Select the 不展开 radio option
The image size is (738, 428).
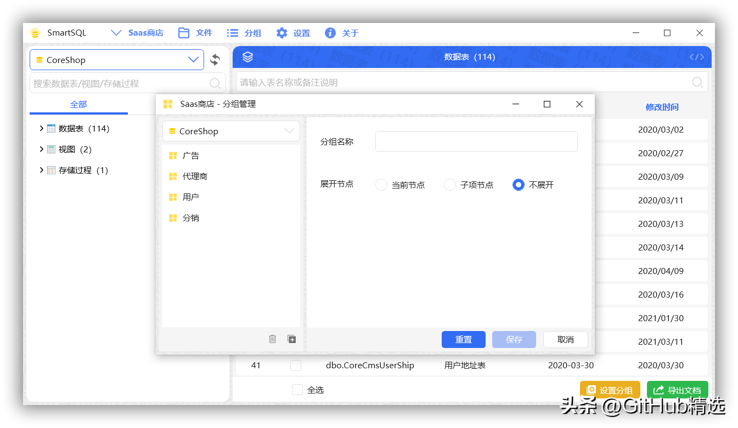pos(519,185)
